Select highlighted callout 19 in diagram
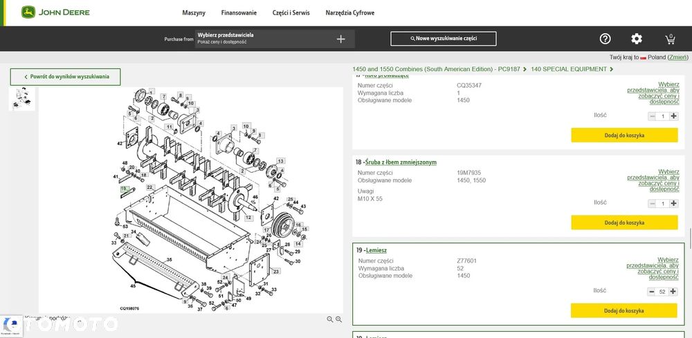Screen dimensions: 692x338 pos(124,188)
